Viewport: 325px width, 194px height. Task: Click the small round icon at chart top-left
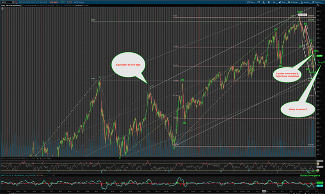point(2,8)
